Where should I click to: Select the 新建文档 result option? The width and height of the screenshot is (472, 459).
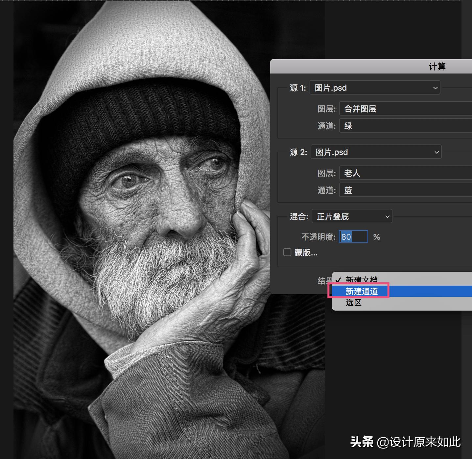tap(362, 280)
